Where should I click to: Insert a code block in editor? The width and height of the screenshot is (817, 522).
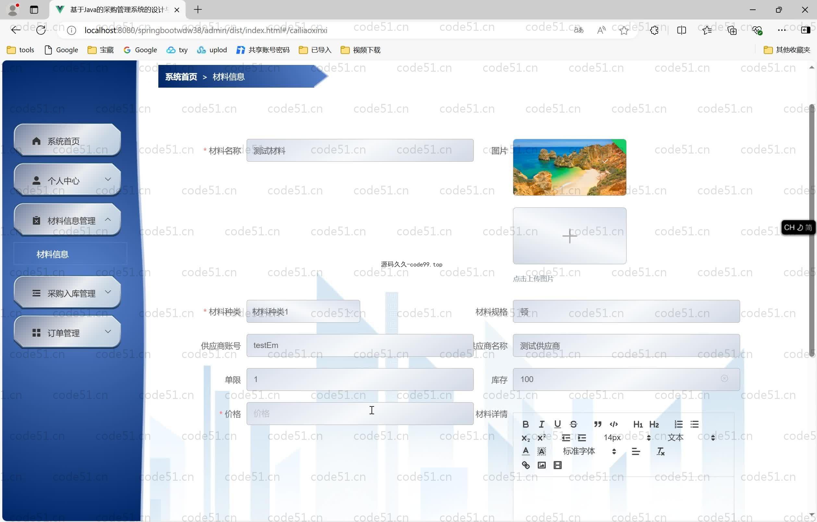click(x=614, y=424)
